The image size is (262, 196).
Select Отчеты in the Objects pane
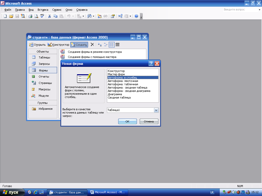[43, 77]
